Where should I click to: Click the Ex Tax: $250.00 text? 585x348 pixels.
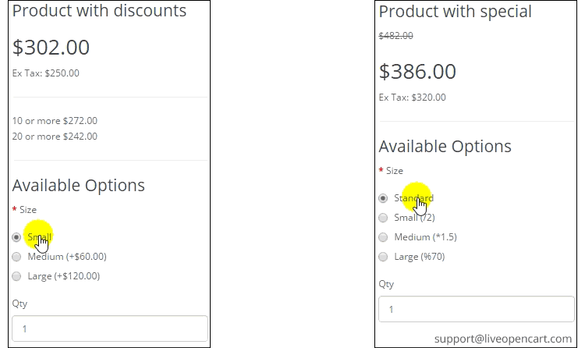point(46,73)
